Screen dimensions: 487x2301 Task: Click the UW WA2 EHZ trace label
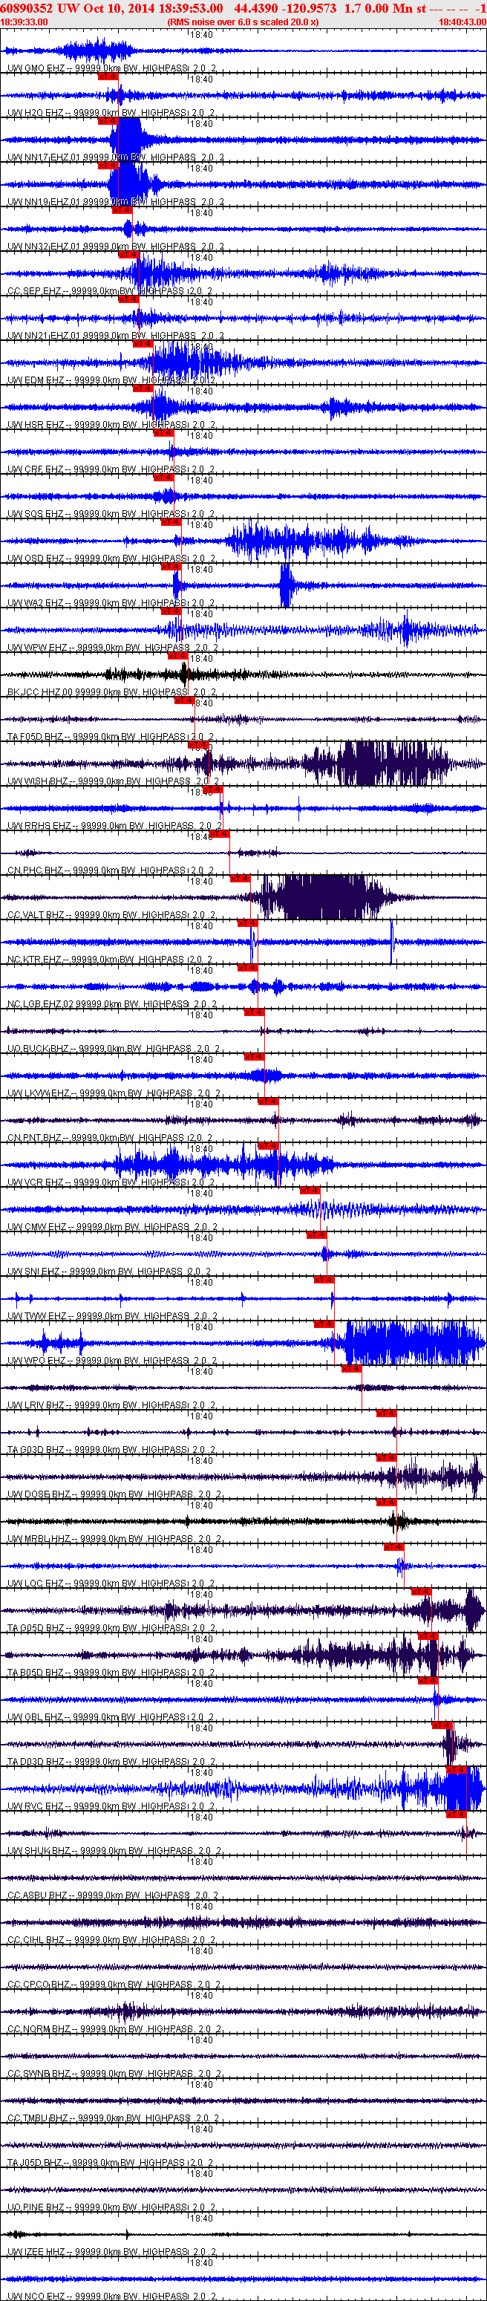click(x=111, y=605)
